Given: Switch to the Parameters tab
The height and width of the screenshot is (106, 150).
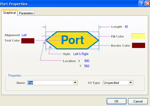Looking at the screenshot, I should (26, 13).
